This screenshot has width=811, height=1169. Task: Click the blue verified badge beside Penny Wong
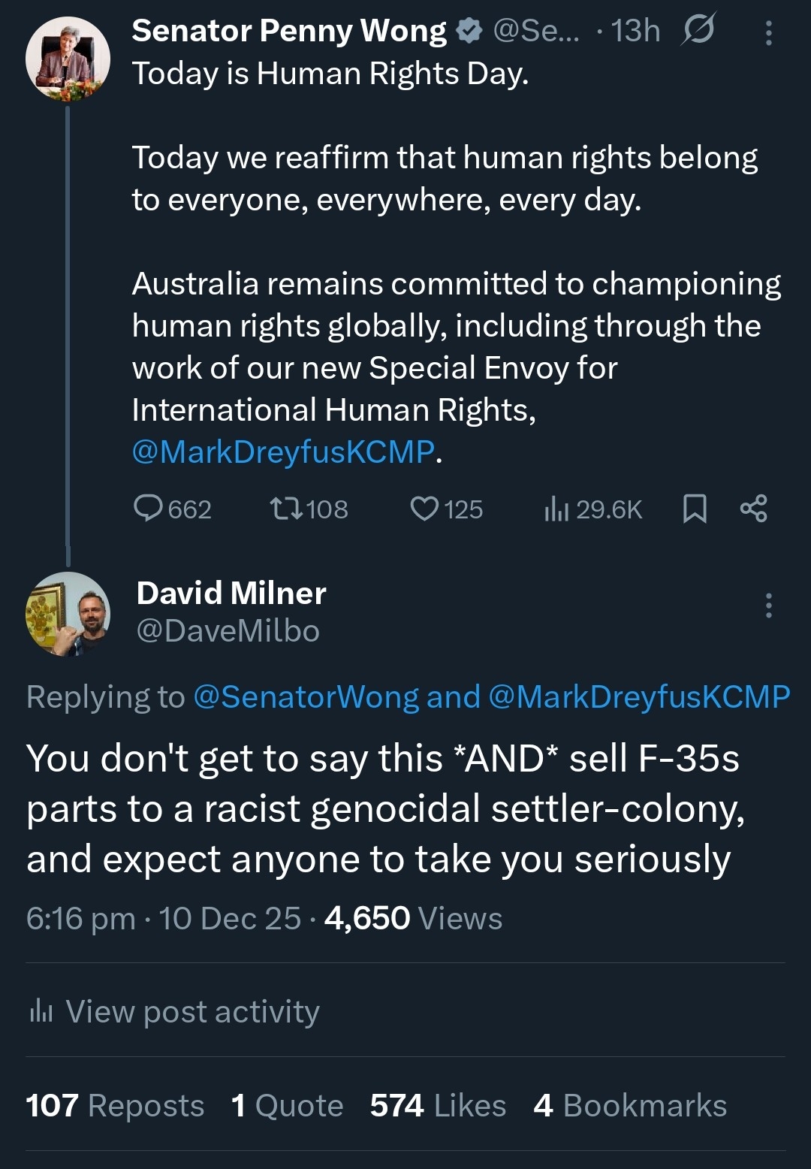coord(470,31)
